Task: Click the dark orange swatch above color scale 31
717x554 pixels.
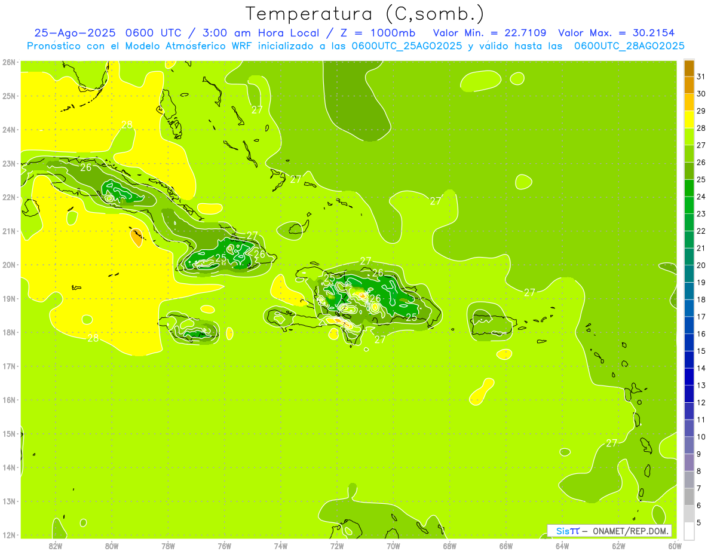Action: pos(689,68)
